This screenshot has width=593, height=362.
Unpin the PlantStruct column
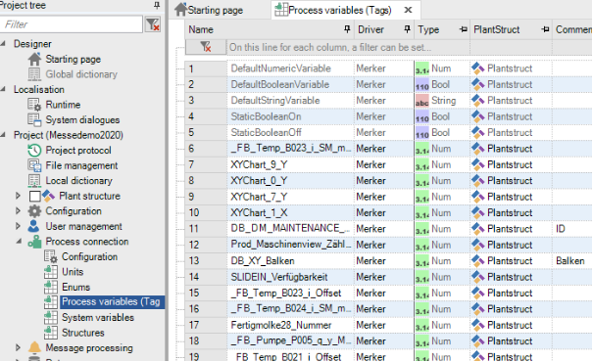[545, 29]
